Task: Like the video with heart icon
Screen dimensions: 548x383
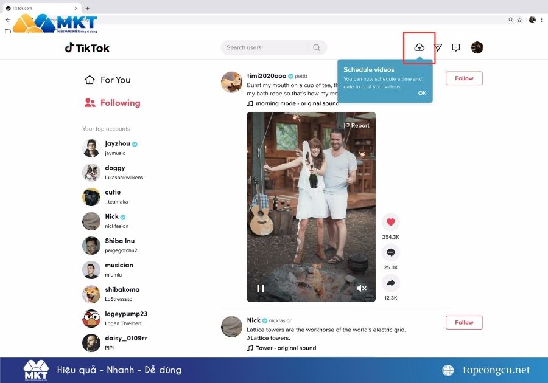Action: point(391,222)
